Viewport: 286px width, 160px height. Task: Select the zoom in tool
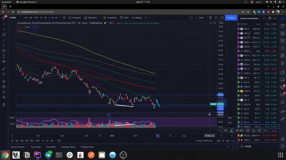tap(4, 74)
